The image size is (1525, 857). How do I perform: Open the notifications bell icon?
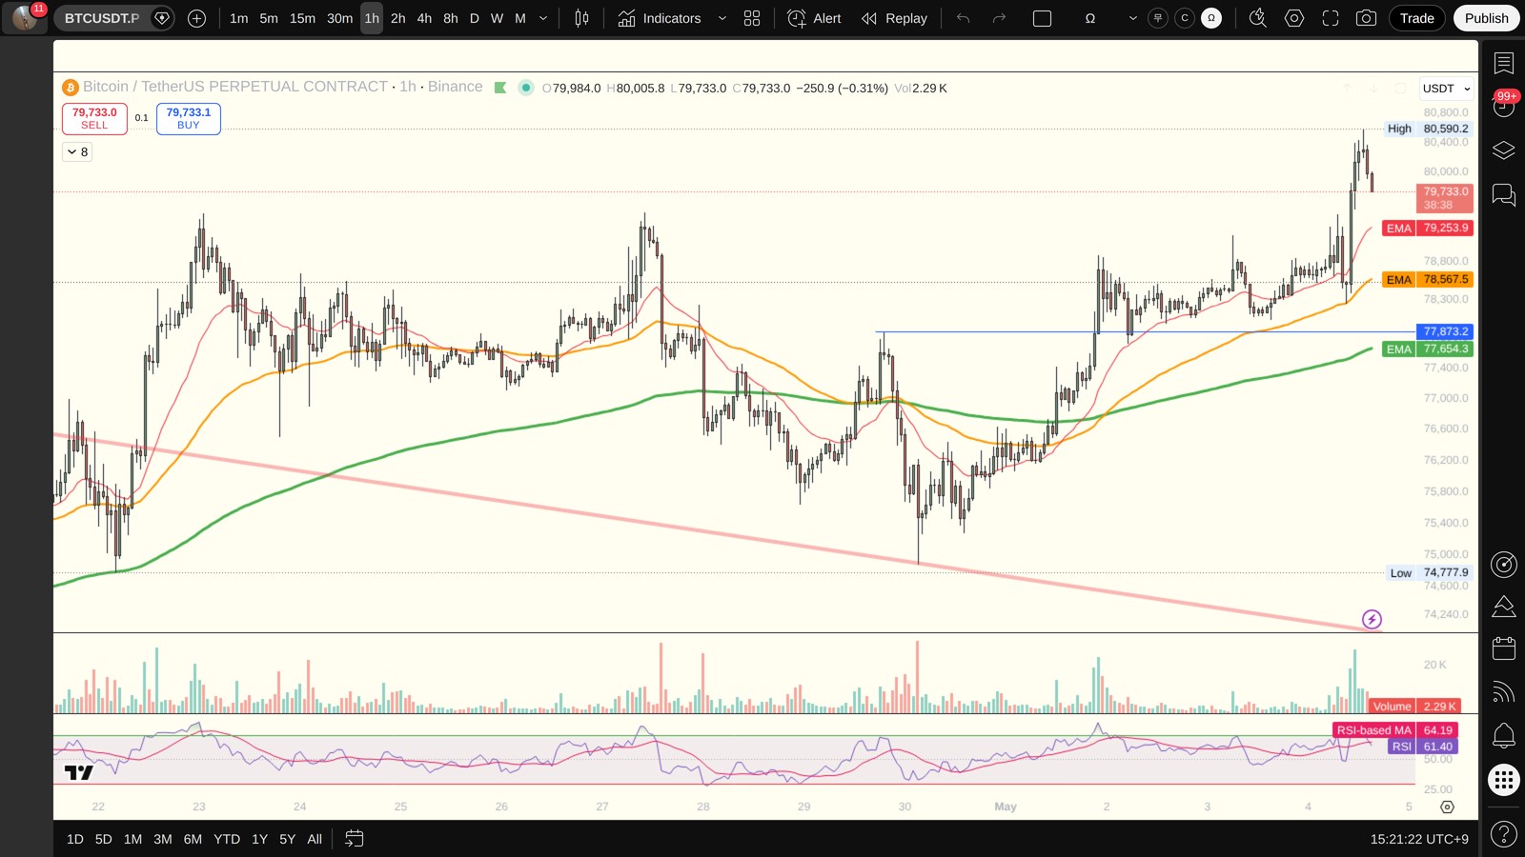(x=1504, y=735)
